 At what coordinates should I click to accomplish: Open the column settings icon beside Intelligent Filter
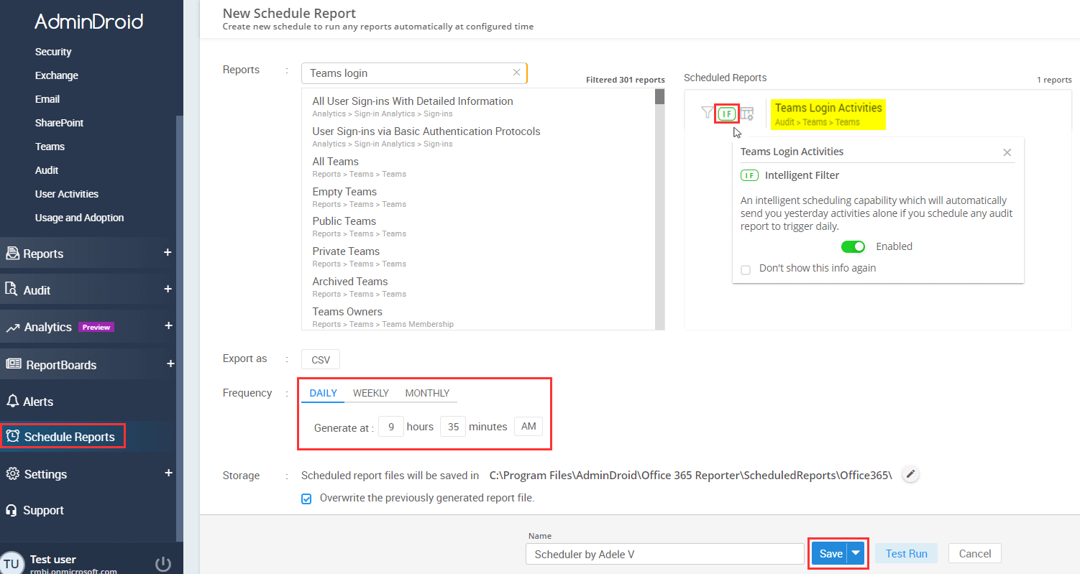pyautogui.click(x=746, y=113)
